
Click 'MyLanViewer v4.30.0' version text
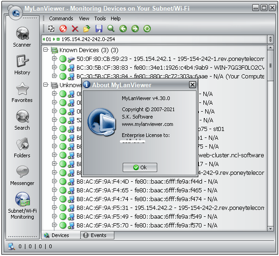pos(146,98)
